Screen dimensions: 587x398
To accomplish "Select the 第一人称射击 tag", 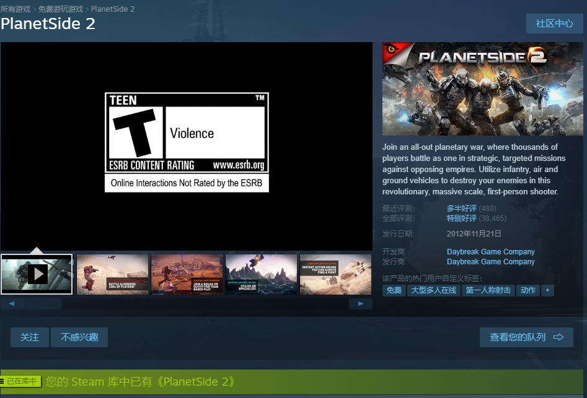I will (x=488, y=290).
